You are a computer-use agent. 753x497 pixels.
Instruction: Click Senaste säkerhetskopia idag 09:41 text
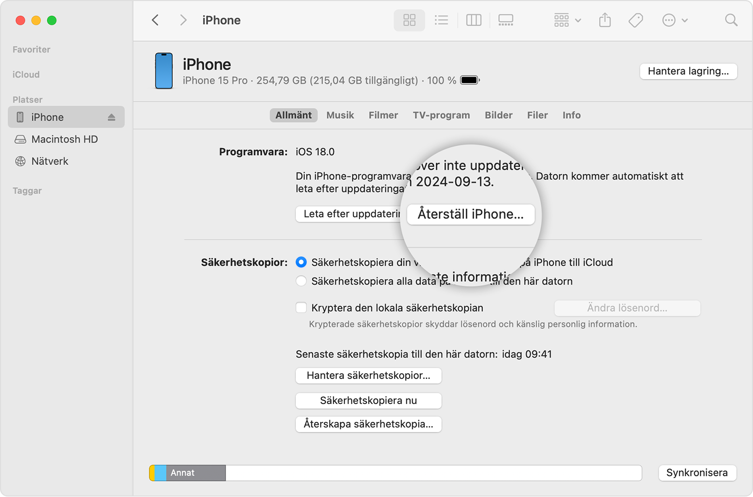[x=424, y=354]
